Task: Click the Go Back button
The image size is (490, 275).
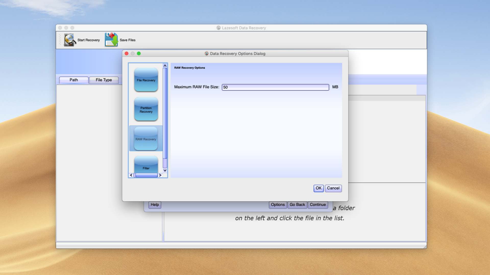Action: [x=297, y=205]
